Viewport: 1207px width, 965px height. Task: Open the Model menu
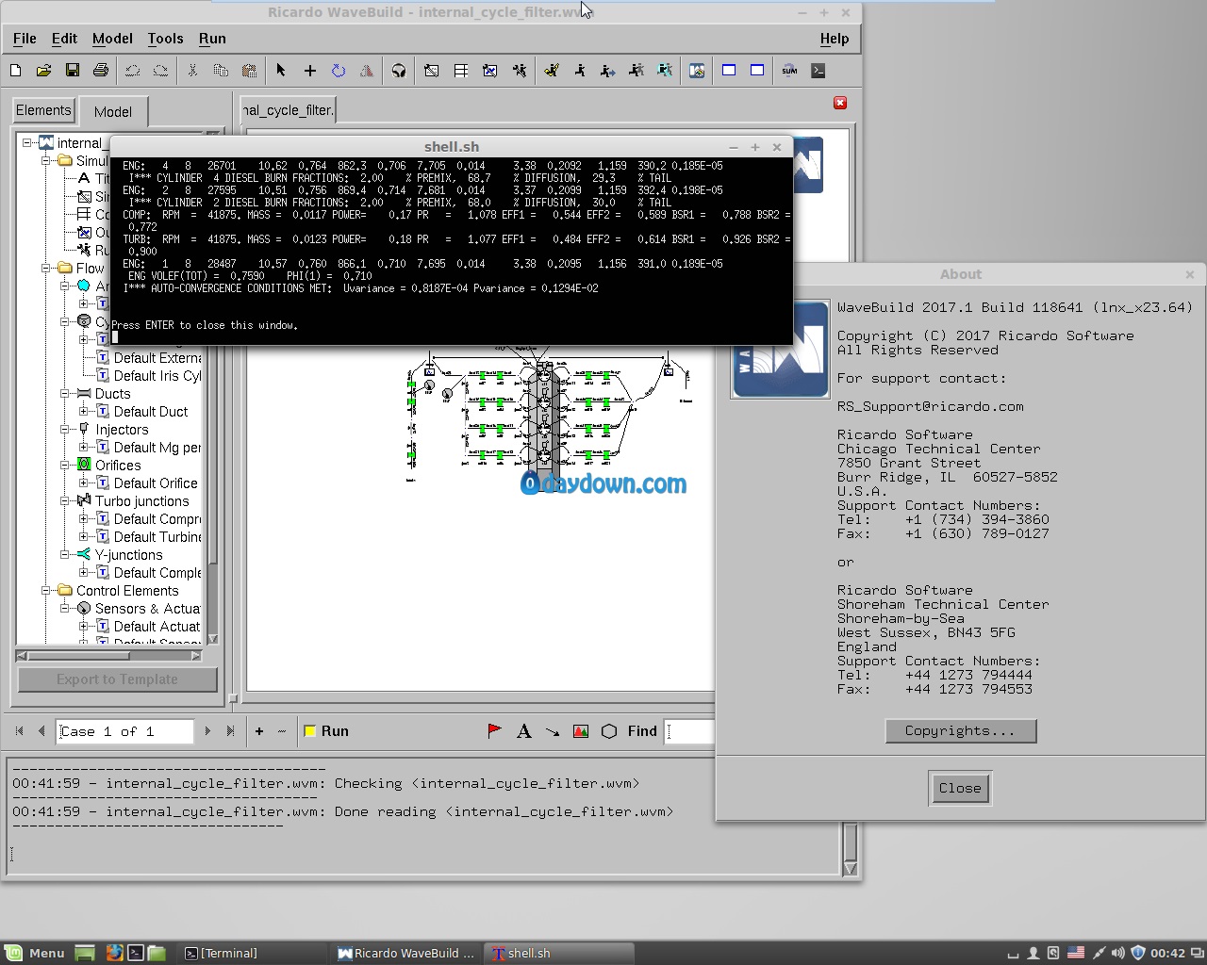pyautogui.click(x=112, y=39)
